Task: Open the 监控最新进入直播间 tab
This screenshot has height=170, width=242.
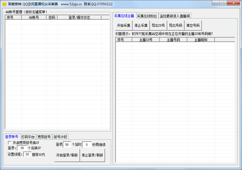Action: (175, 16)
